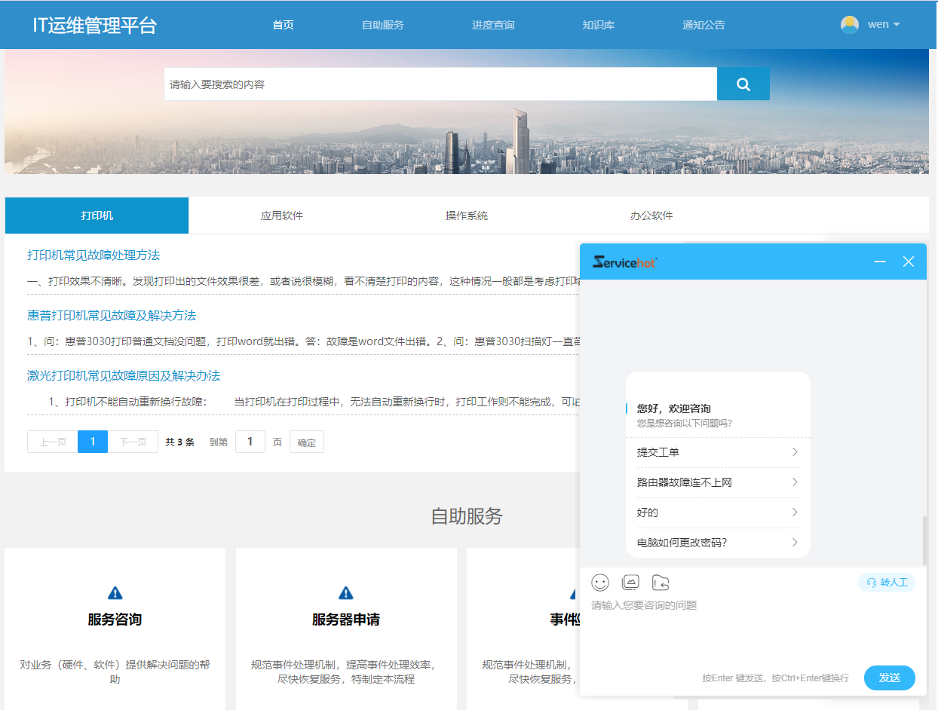Click the search input field
This screenshot has height=719, width=938.
[441, 84]
